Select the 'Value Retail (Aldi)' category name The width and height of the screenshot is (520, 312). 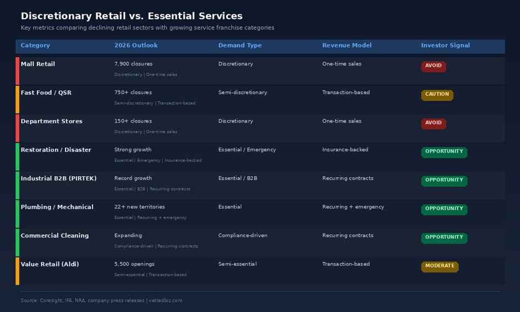[50, 264]
